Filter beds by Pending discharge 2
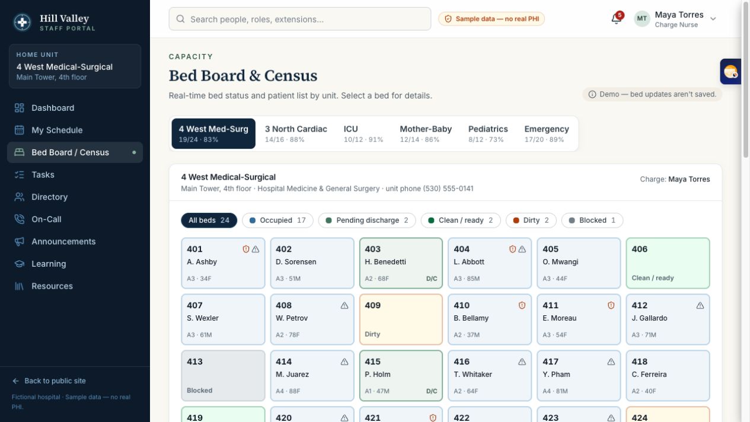The width and height of the screenshot is (750, 422). click(367, 220)
